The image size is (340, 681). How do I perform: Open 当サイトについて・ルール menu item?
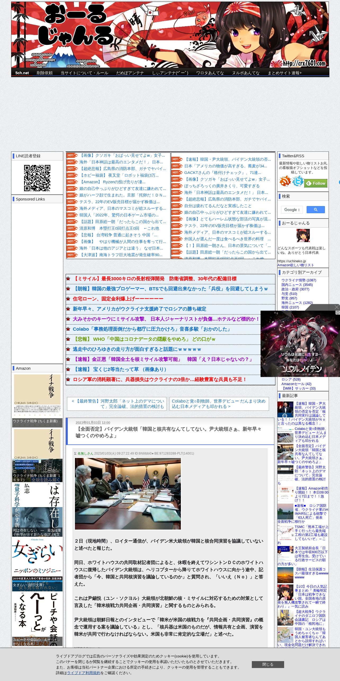pos(84,73)
